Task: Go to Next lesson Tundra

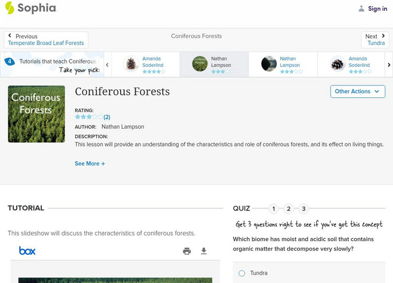Action: 375,40
